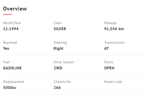The width and height of the screenshot is (153, 105).
Task: Select the 2WD drive system value
Action: (58, 68)
